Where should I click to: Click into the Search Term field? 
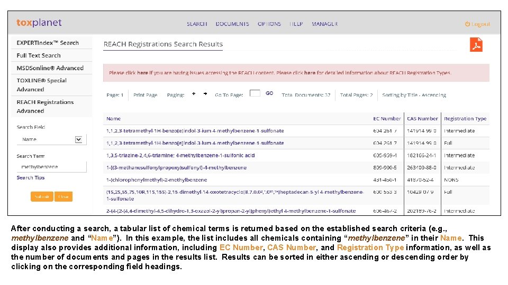coord(51,167)
